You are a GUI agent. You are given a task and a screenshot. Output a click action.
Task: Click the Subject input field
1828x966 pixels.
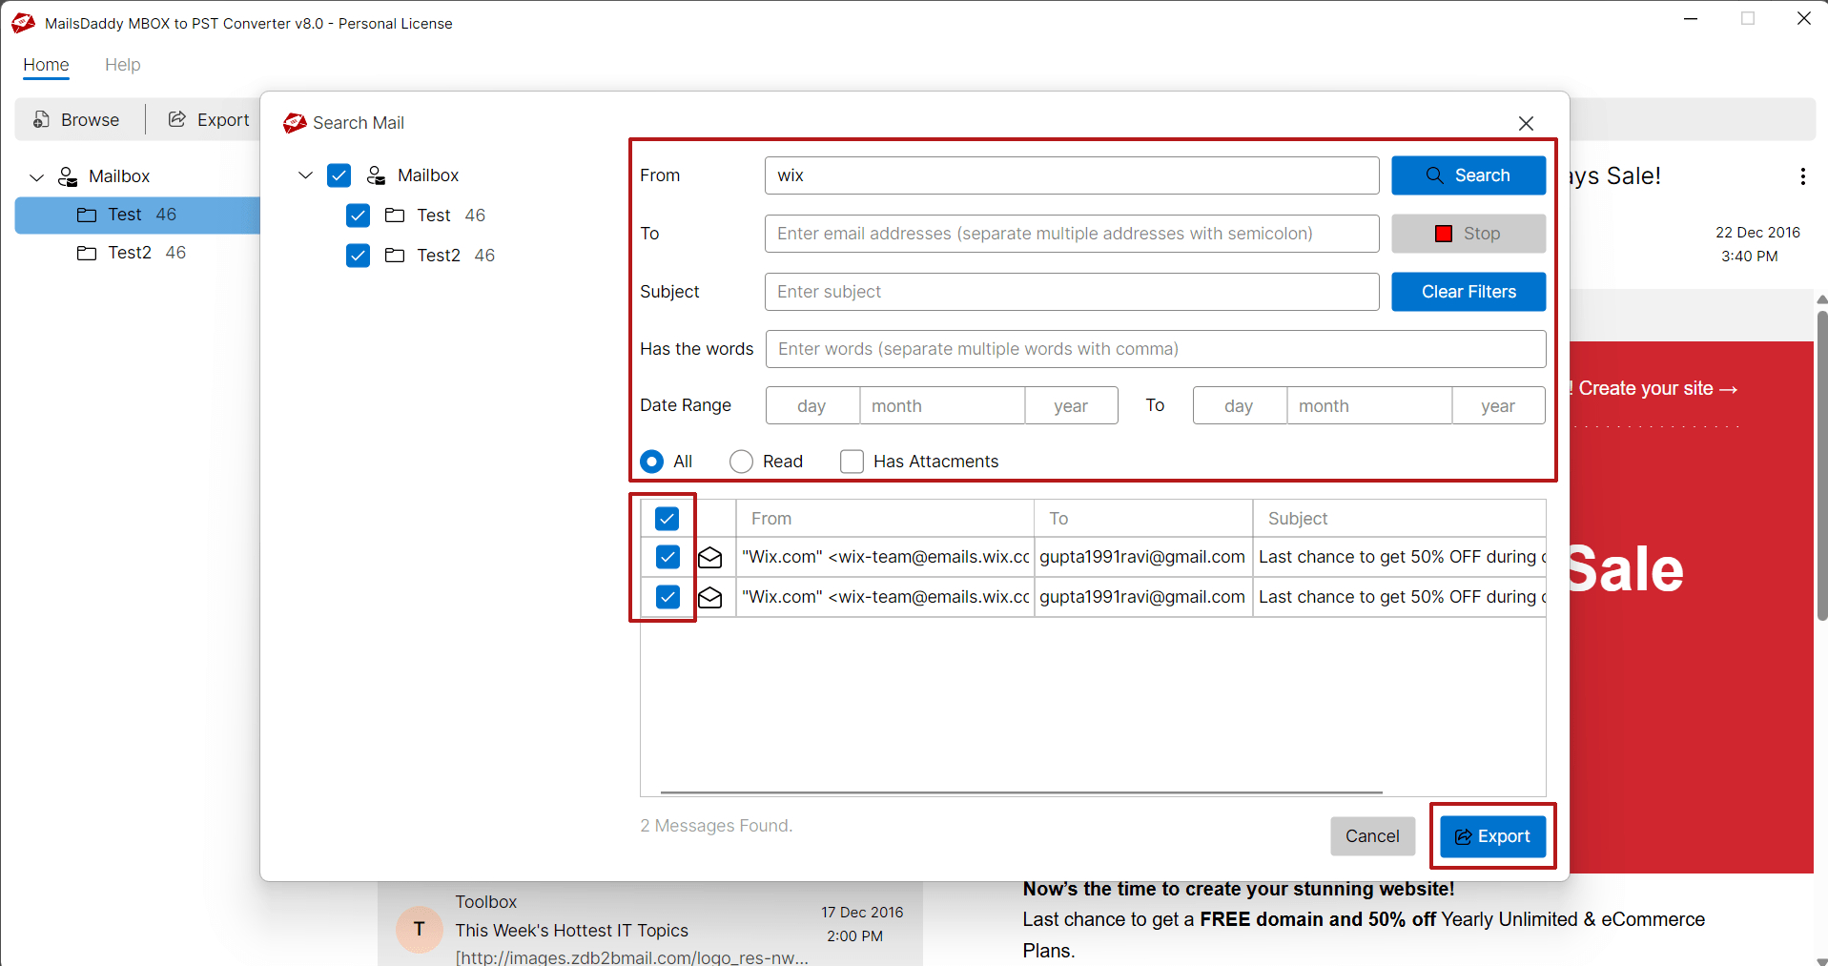(x=1072, y=292)
